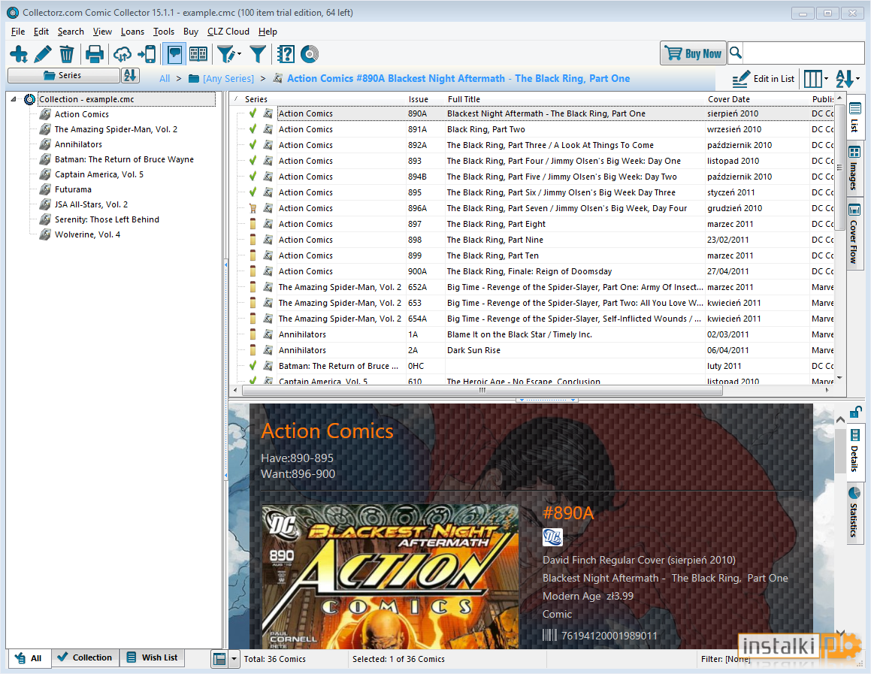Viewport: 871px width, 674px height.
Task: Open the layout dropdown in status bar
Action: [234, 659]
